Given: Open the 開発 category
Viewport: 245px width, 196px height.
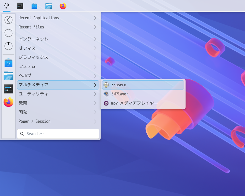Looking at the screenshot, I should [58, 112].
